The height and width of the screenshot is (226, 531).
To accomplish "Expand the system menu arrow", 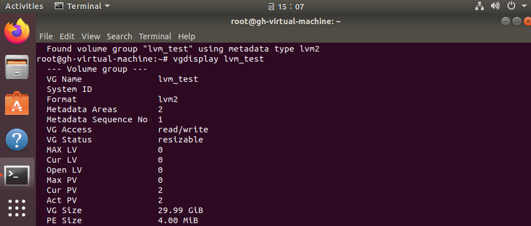I will click(x=524, y=6).
